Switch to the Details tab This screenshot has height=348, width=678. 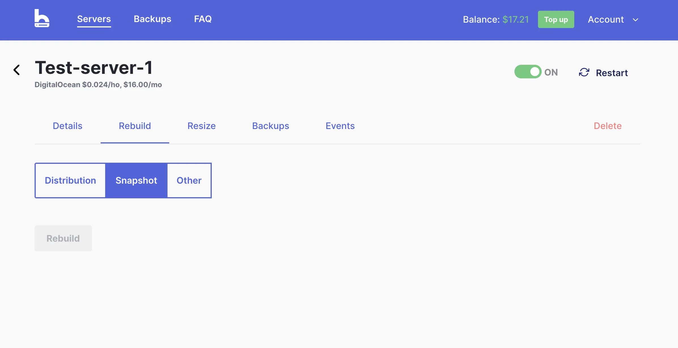pos(67,126)
